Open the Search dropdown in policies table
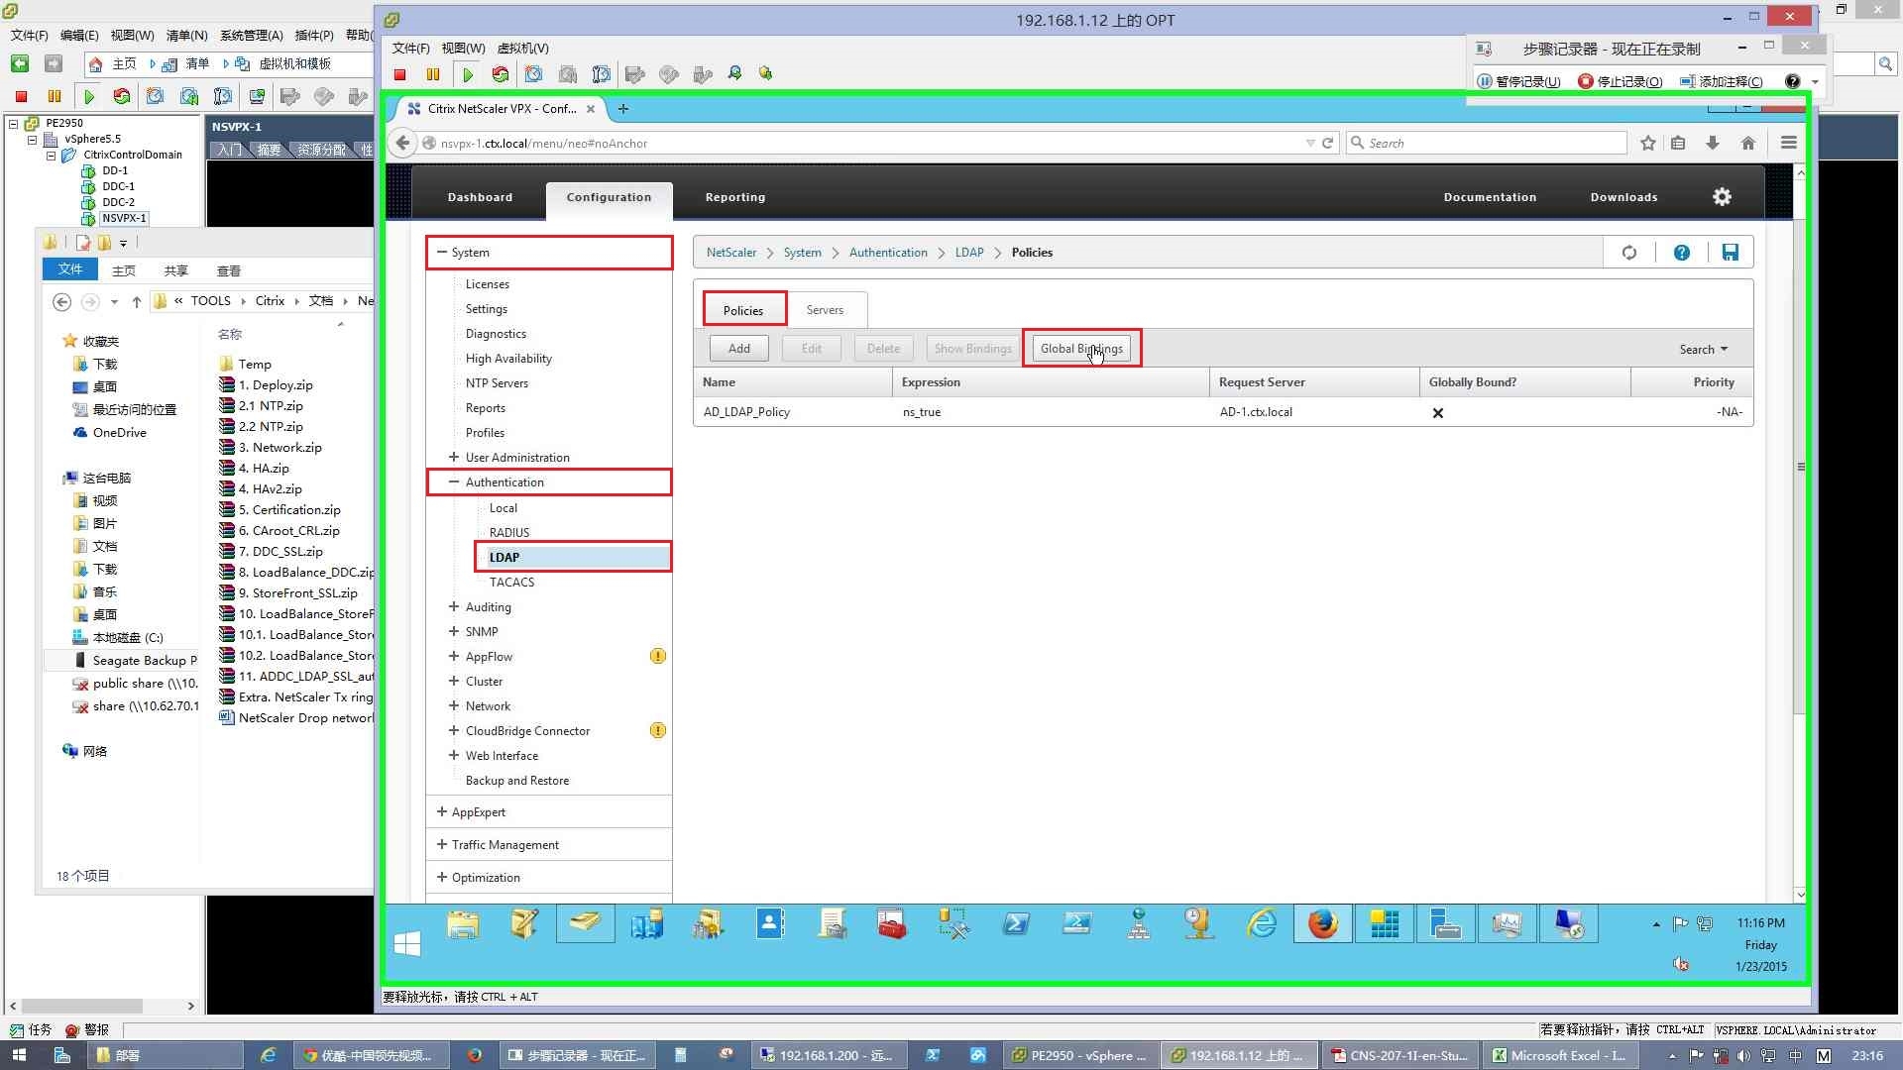Image resolution: width=1903 pixels, height=1070 pixels. click(1704, 349)
